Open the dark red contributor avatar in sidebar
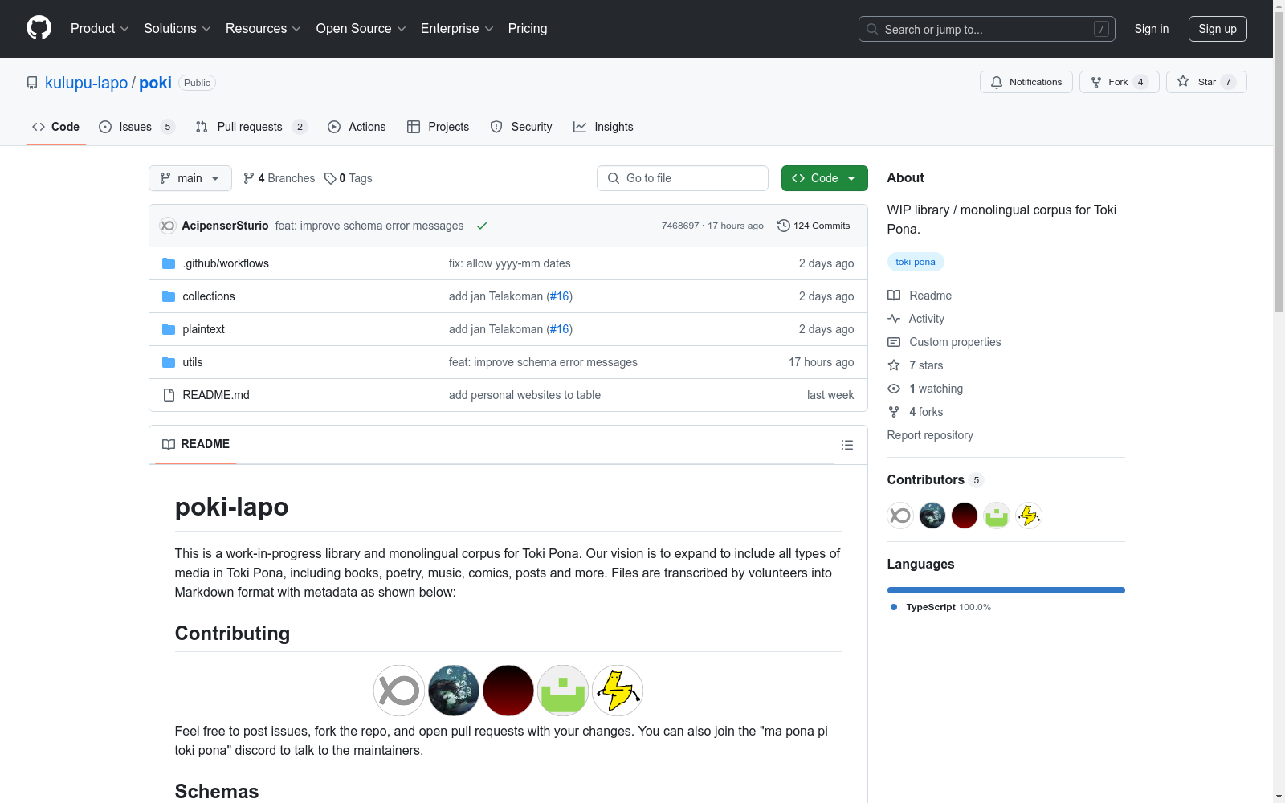Image resolution: width=1285 pixels, height=803 pixels. coord(965,516)
